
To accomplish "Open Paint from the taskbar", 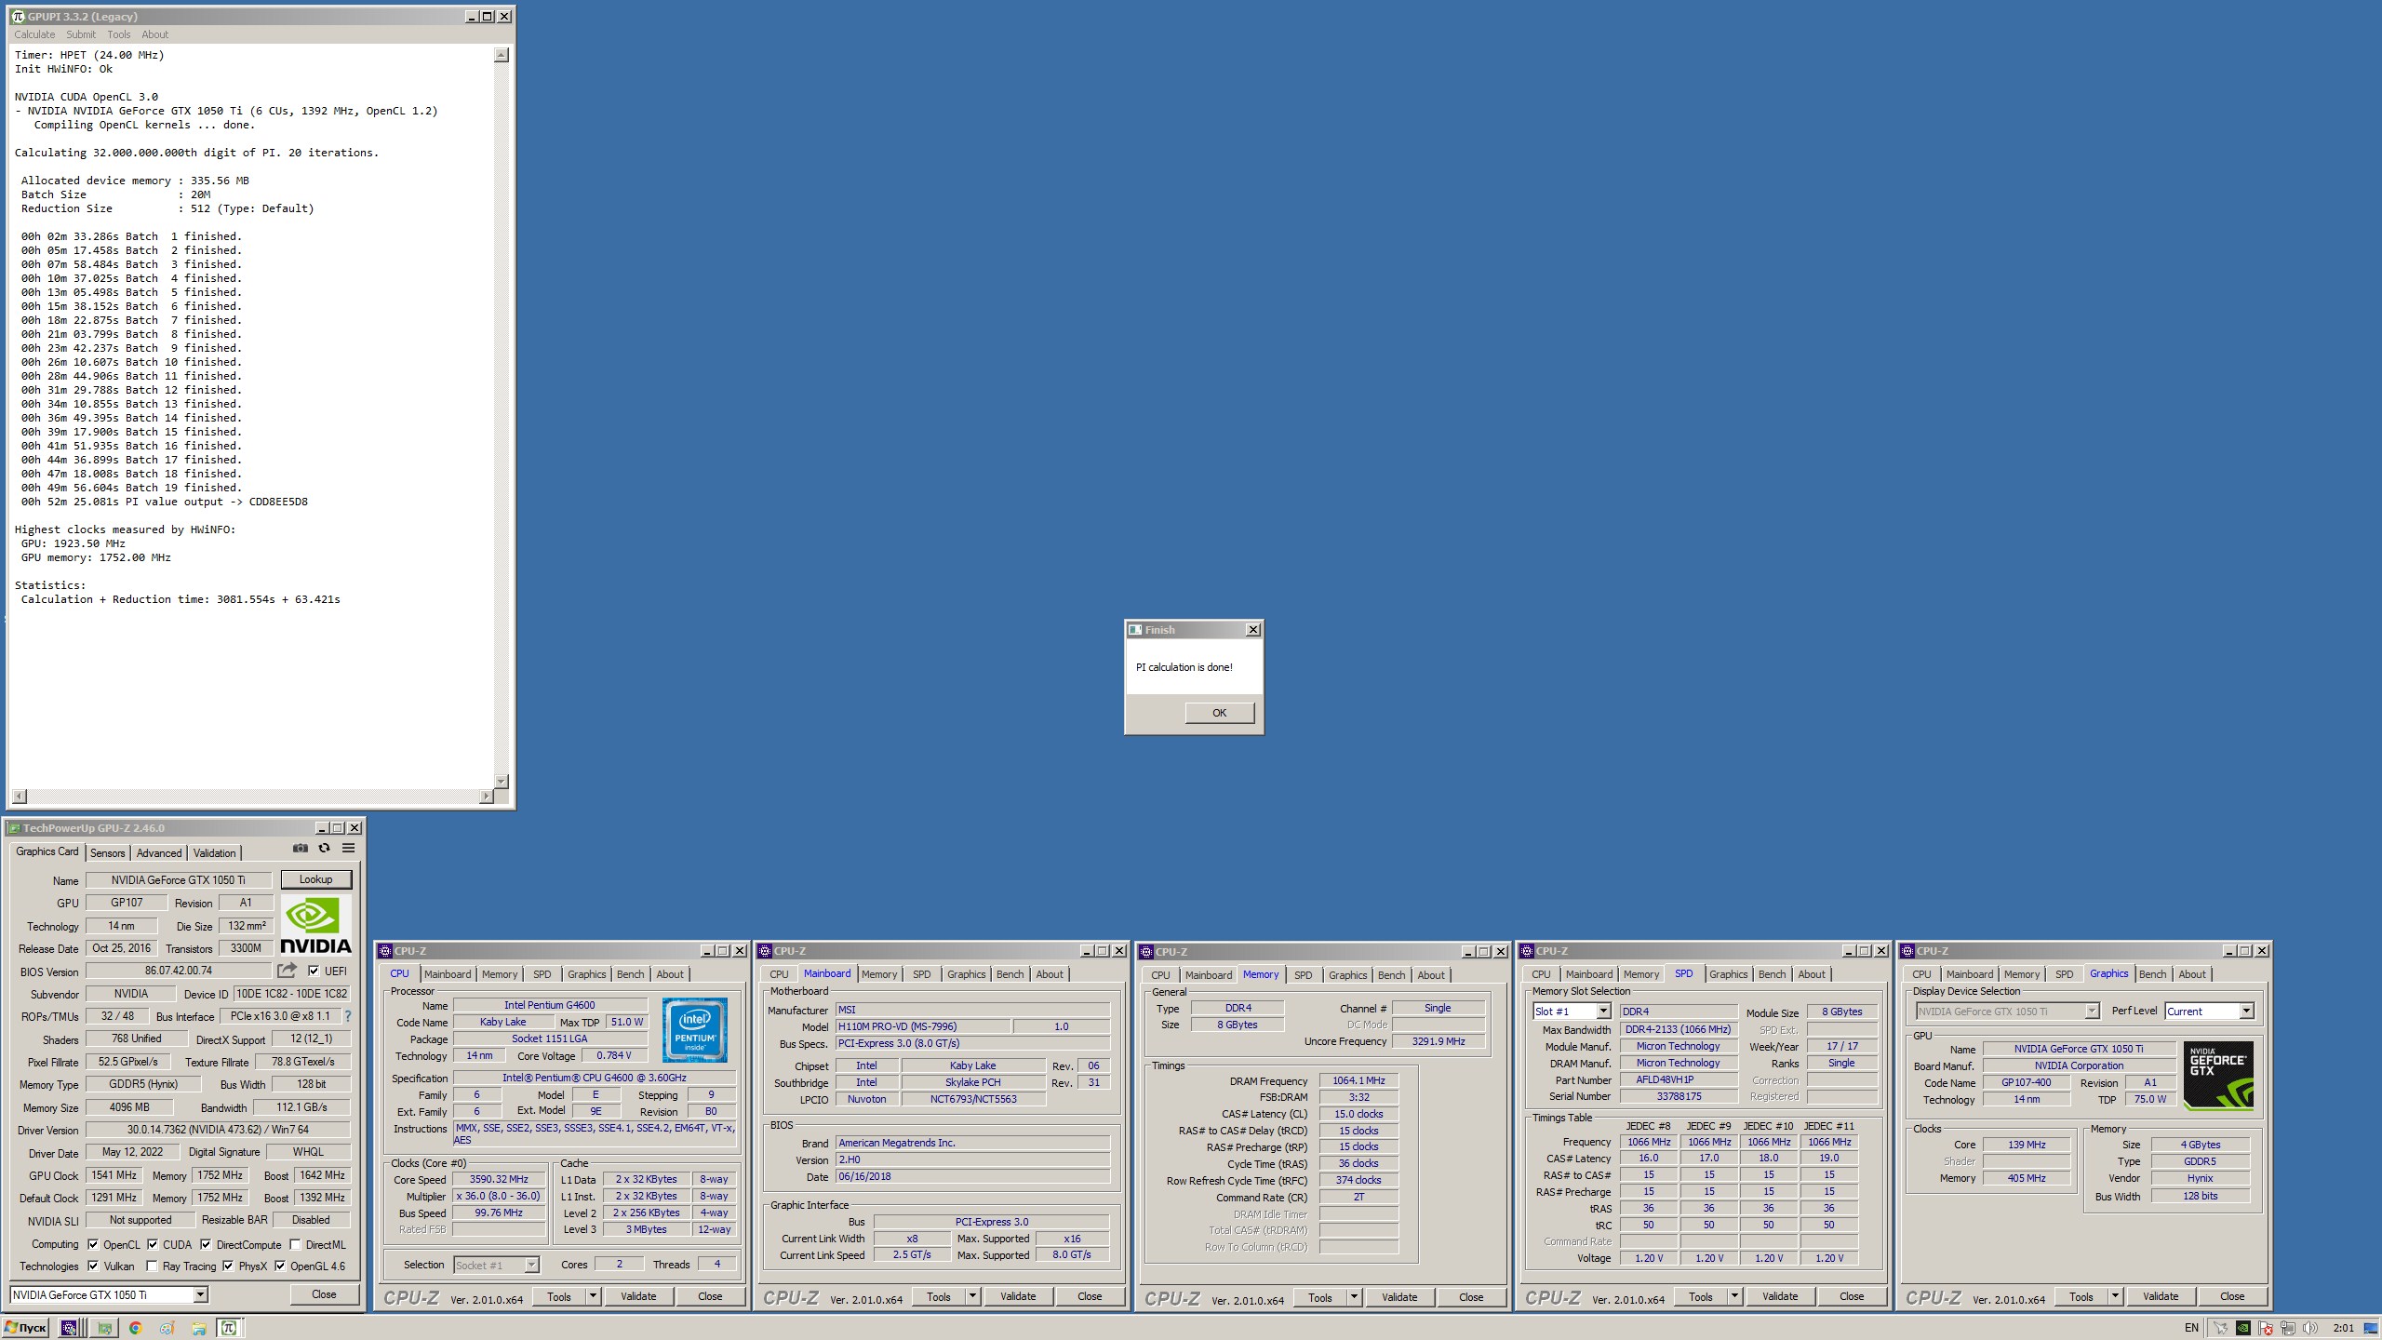I will pos(167,1328).
